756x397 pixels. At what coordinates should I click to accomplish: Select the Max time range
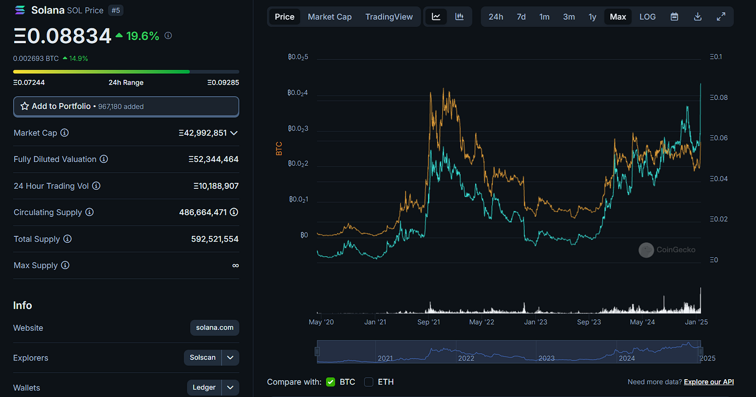pyautogui.click(x=618, y=17)
